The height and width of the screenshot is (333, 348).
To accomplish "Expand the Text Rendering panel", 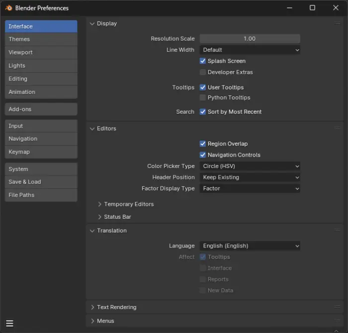I will pos(92,307).
